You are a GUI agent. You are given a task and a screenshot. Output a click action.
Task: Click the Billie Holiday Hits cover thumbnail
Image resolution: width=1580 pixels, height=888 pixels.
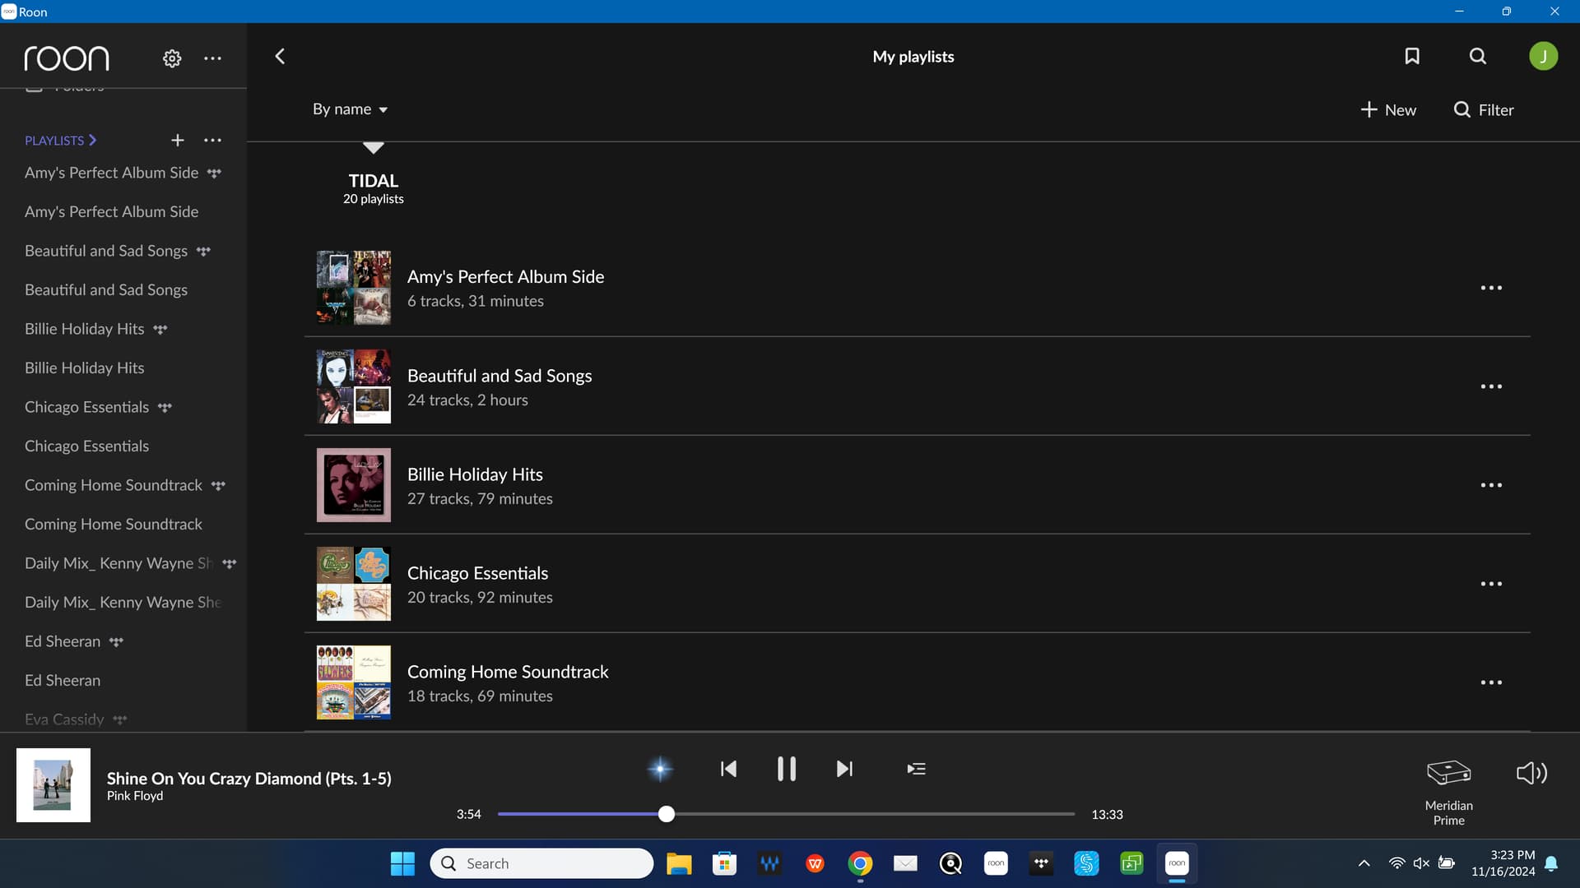(354, 485)
